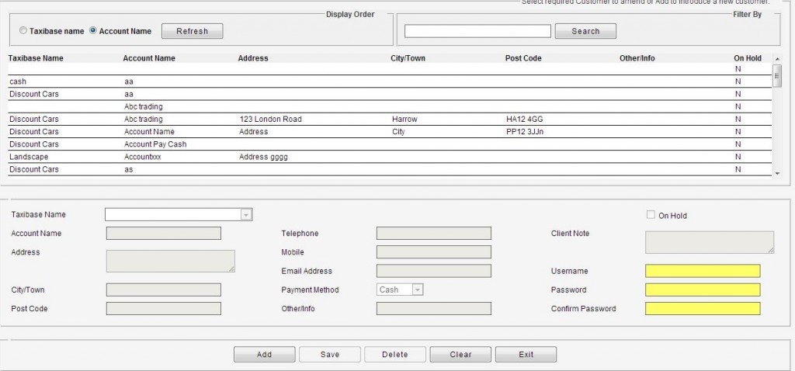
Task: Select the account row named as
Action: click(x=390, y=170)
